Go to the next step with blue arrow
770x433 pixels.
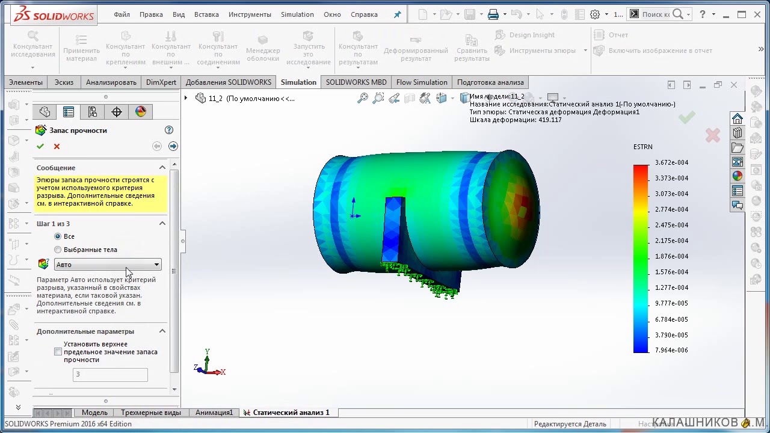point(173,146)
